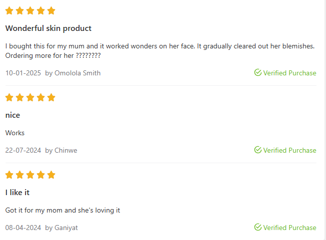Click verified checkmark icon on Ganiyat review
Image resolution: width=326 pixels, height=240 pixels.
[258, 228]
